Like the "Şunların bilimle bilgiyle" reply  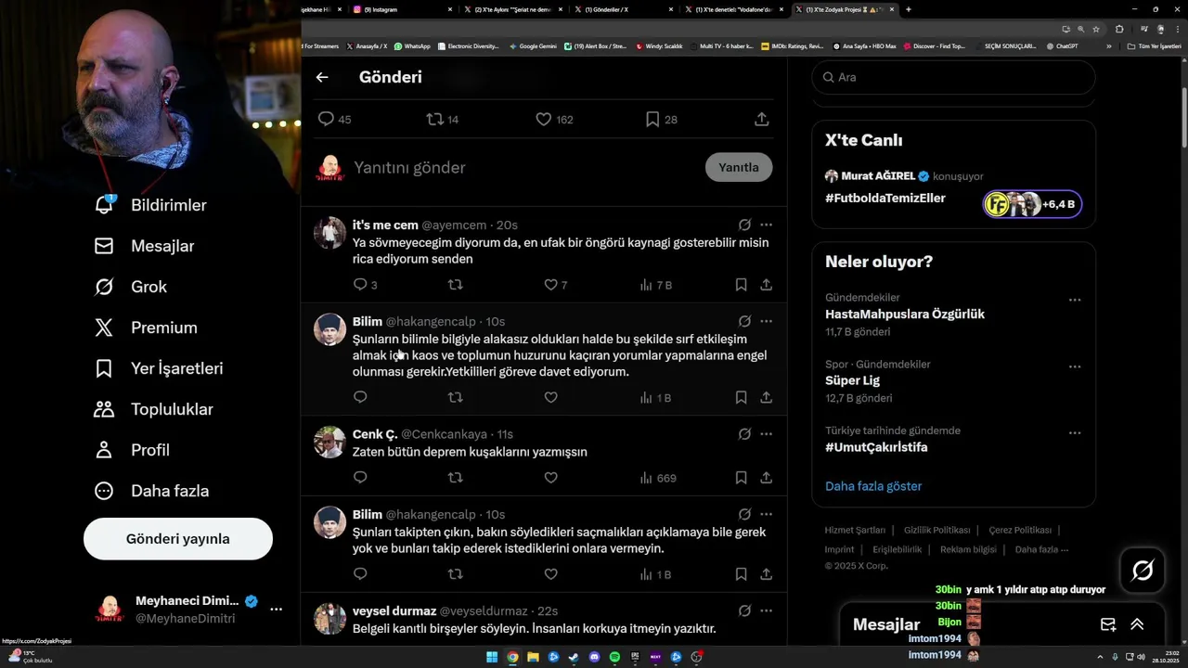[550, 397]
